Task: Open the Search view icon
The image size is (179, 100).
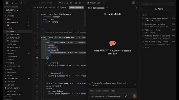Action: [x=12, y=3]
